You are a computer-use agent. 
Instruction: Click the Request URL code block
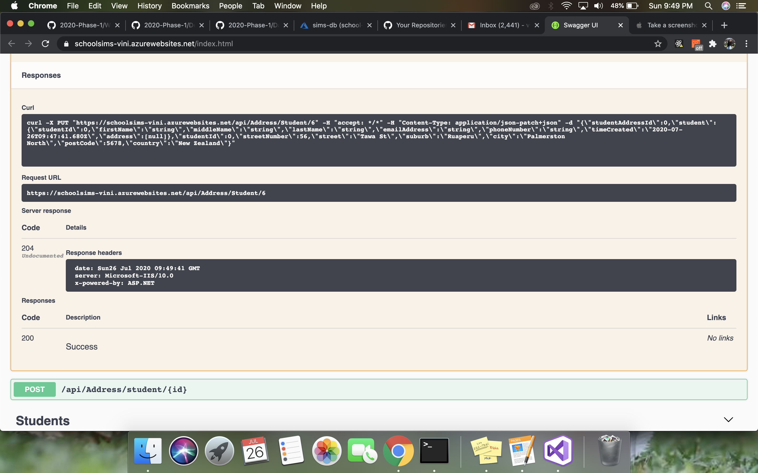[x=379, y=193]
